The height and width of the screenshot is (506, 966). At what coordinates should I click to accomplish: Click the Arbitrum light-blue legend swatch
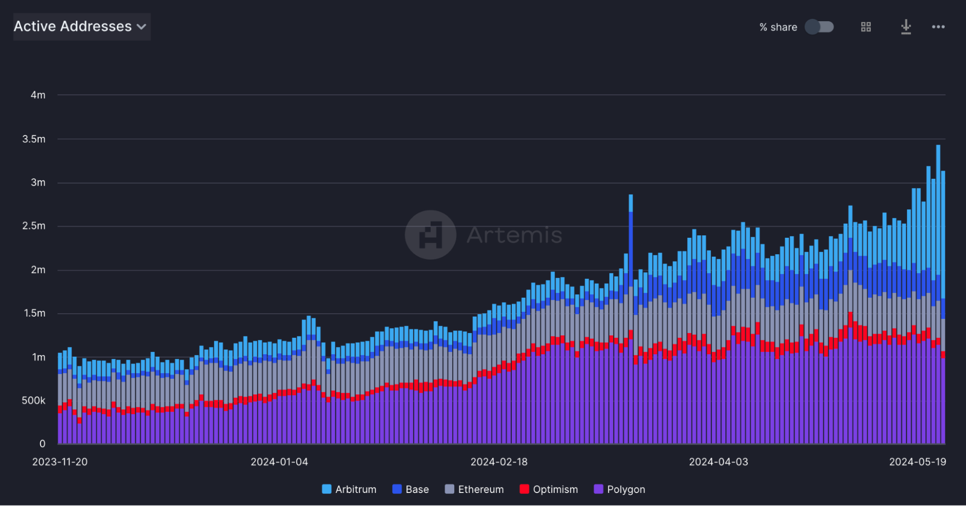327,489
